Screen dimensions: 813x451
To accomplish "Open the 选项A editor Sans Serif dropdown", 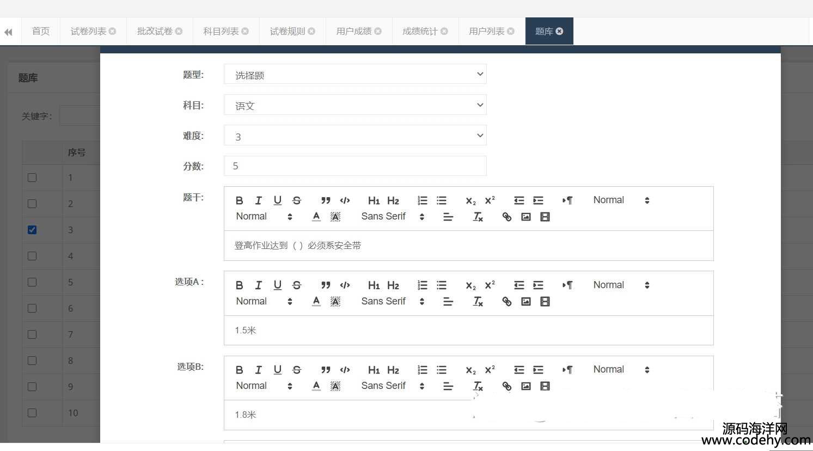I will (x=393, y=301).
